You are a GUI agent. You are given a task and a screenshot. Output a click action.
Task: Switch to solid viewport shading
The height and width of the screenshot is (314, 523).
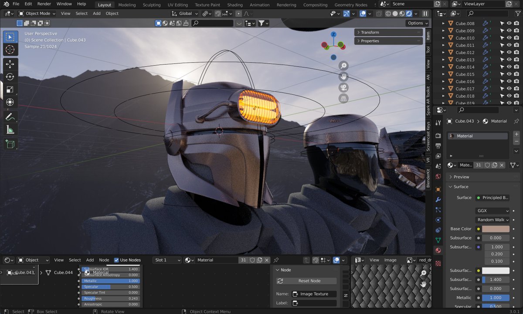[x=395, y=13]
